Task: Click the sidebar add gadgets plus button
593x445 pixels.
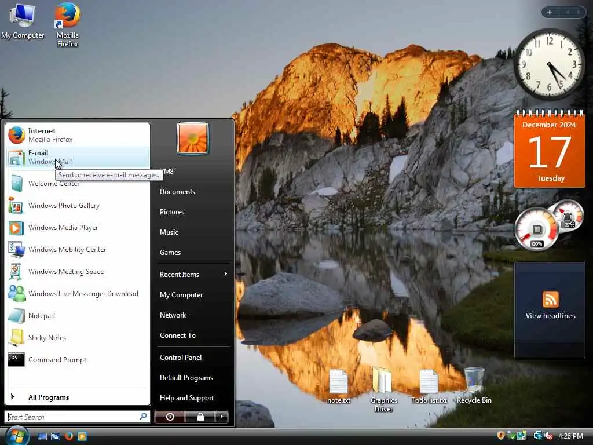Action: [x=550, y=12]
